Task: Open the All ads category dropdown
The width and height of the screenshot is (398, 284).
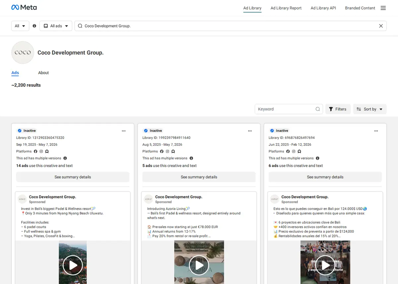Action: coord(56,26)
